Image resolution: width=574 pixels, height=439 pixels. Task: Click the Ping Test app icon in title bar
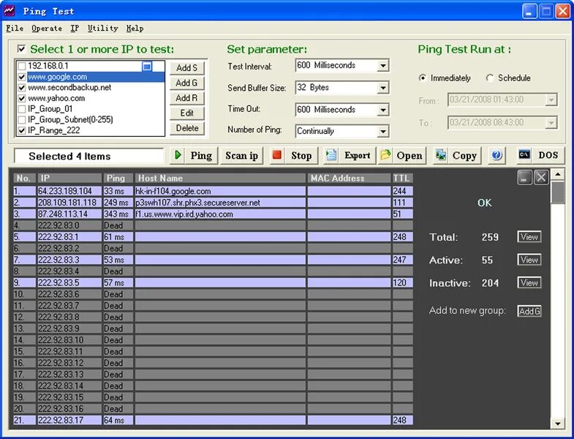point(10,11)
